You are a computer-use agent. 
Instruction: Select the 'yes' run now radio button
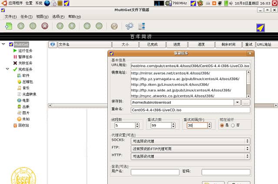pyautogui.click(x=222, y=125)
